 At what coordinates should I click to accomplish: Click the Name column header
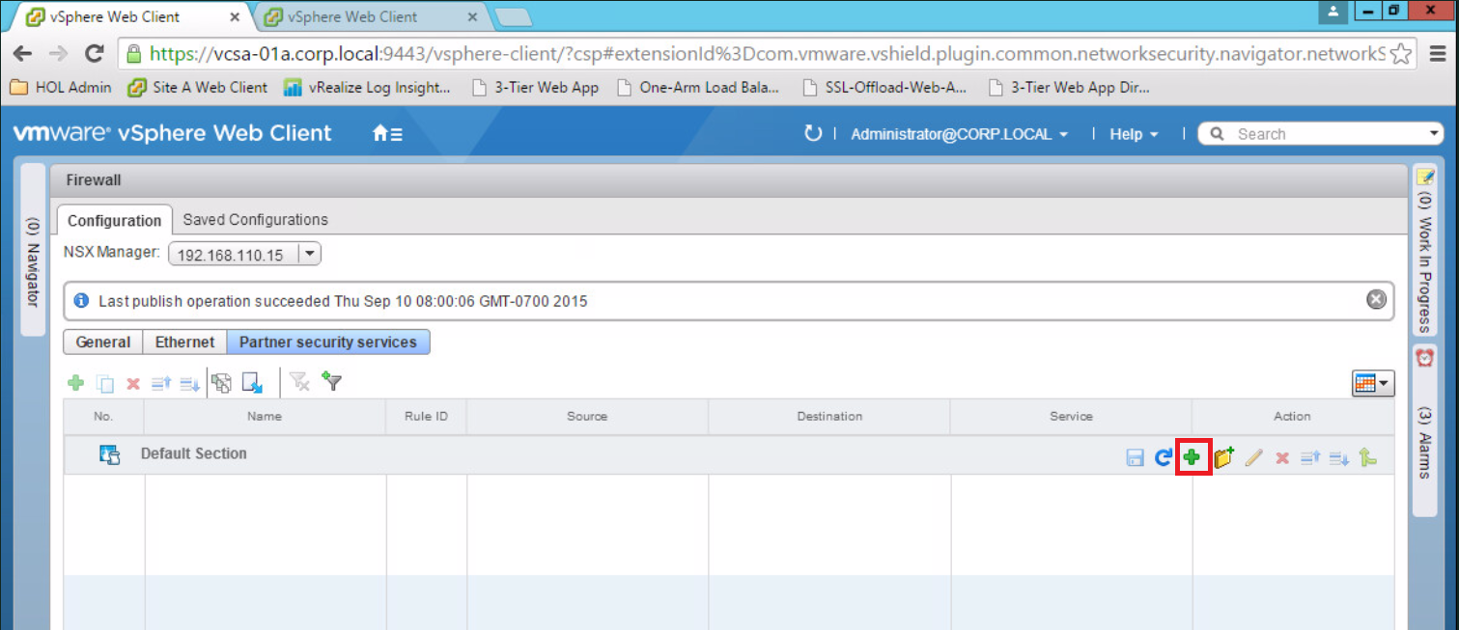coord(265,417)
